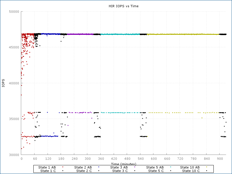232x174 pixels.
Task: Click the purple State 3 AB legend marker
Action: (x=135, y=167)
